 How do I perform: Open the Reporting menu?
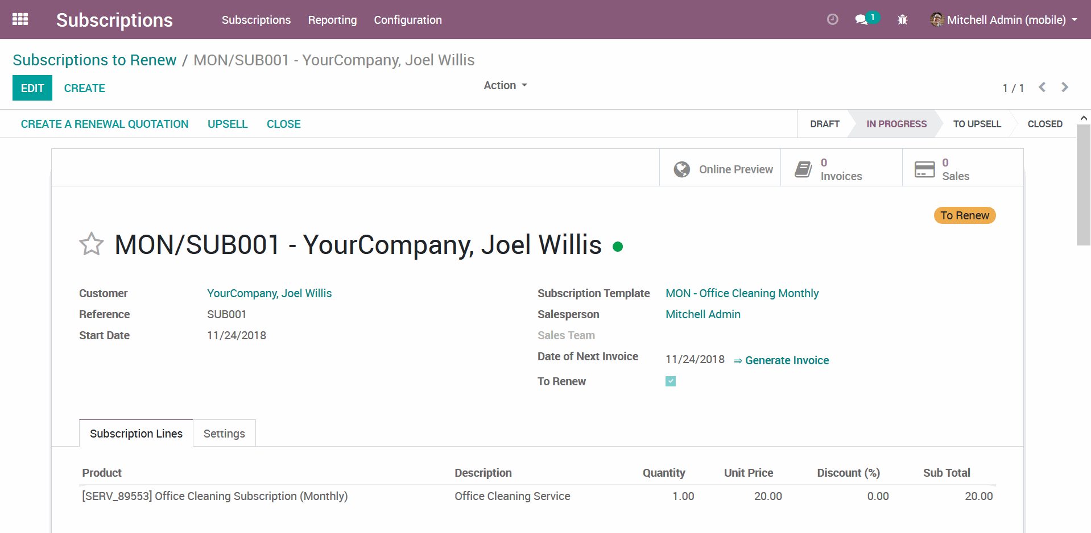332,20
